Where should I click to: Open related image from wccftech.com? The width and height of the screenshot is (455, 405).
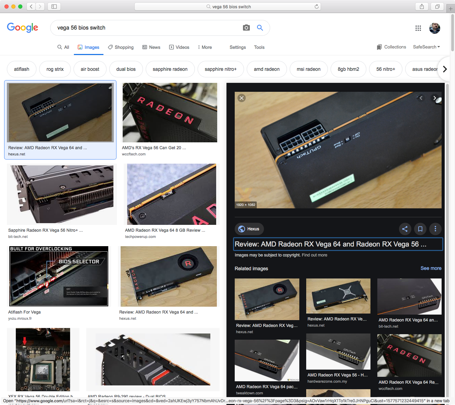tap(409, 355)
